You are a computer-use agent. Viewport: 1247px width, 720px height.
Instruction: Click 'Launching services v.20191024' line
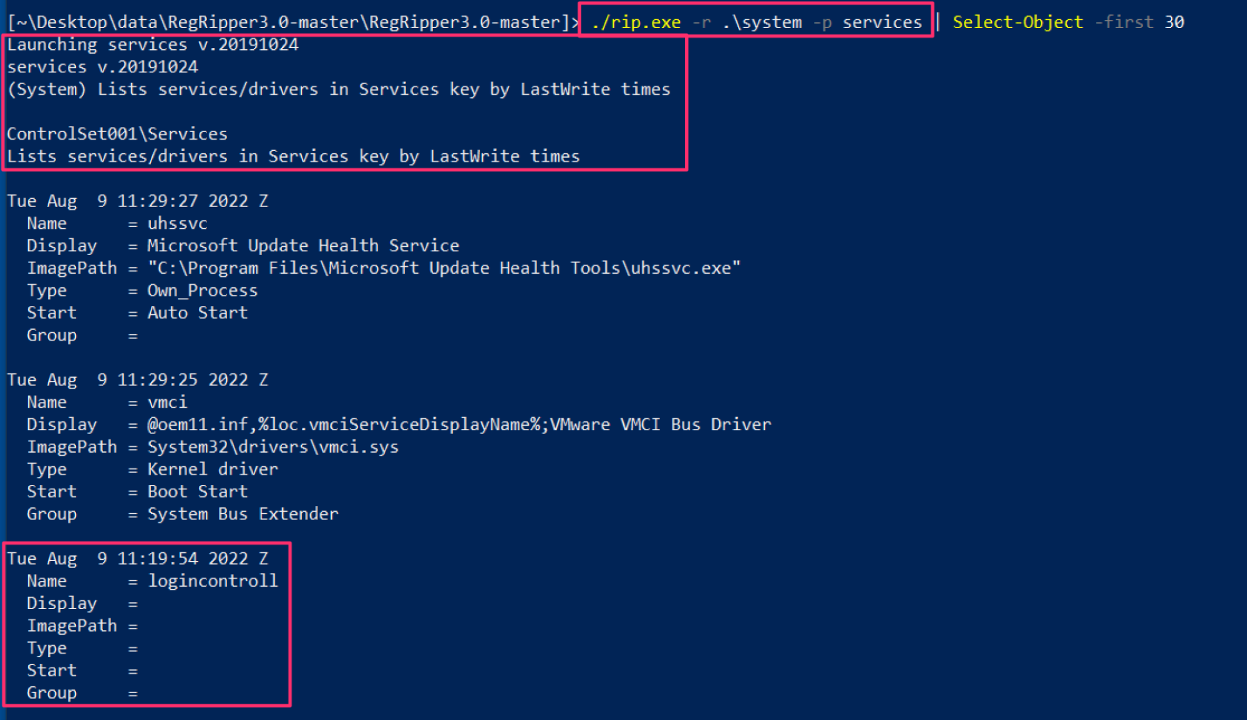coord(153,45)
